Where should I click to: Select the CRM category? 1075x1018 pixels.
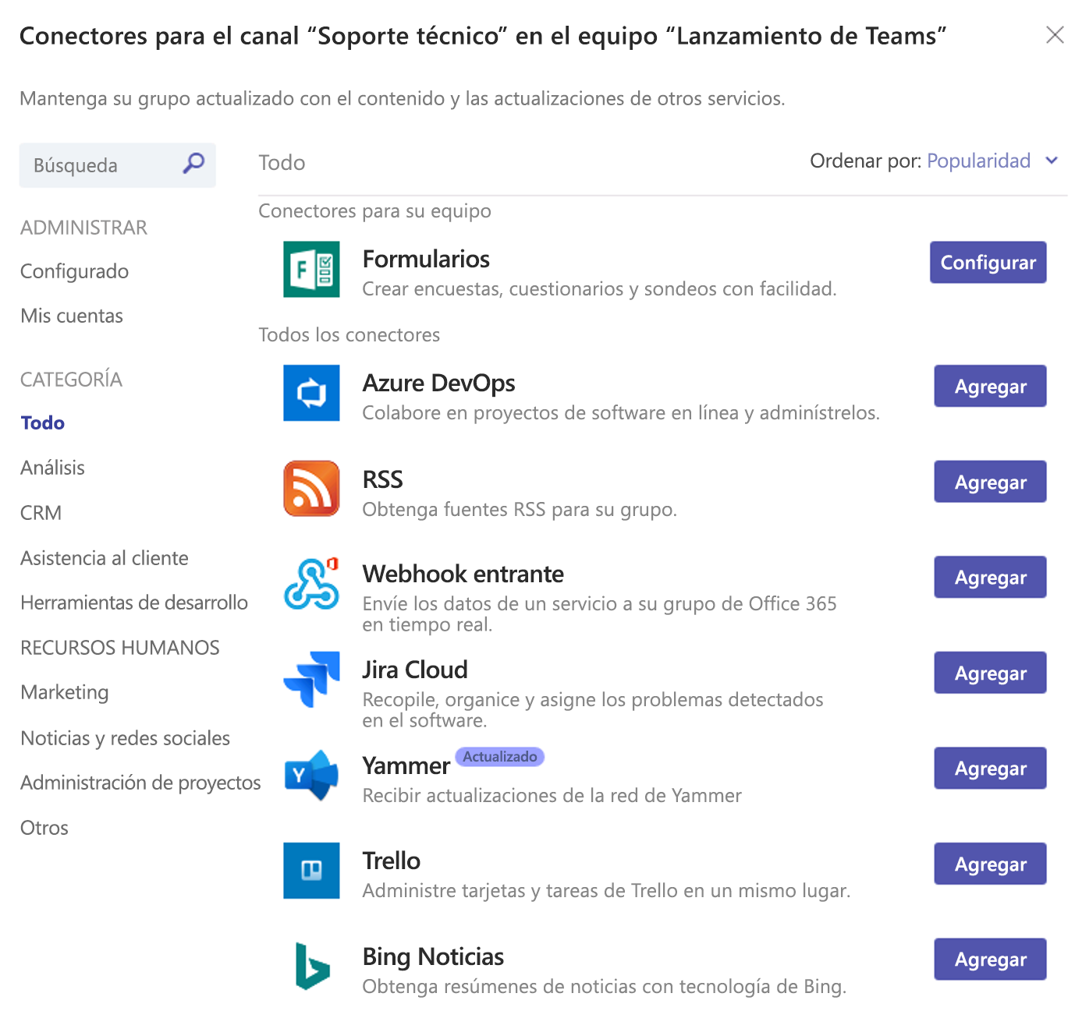pos(41,513)
